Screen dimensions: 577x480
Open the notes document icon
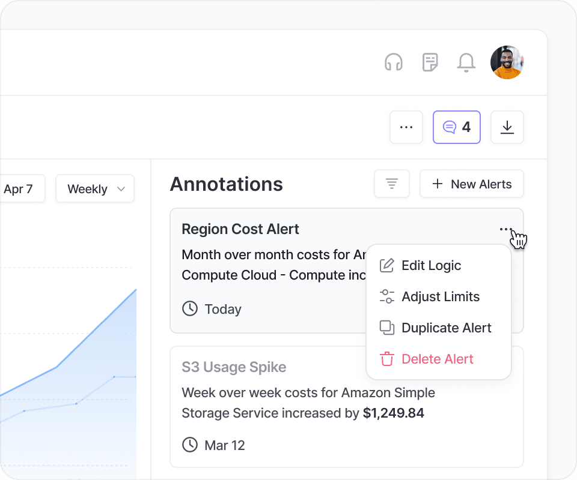[430, 62]
